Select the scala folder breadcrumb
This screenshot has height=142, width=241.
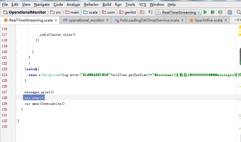(91, 12)
